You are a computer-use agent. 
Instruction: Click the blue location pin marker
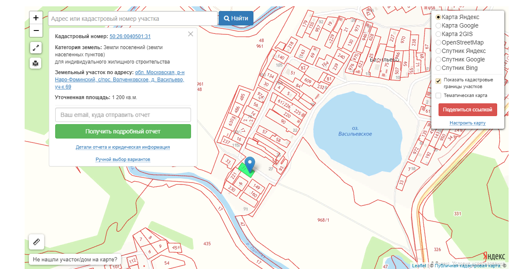[250, 164]
